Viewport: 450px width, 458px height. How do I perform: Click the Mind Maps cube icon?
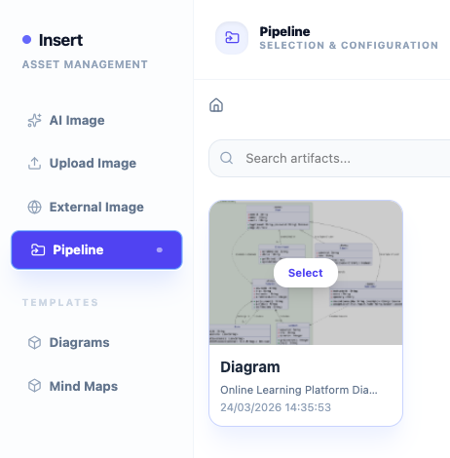(x=34, y=386)
